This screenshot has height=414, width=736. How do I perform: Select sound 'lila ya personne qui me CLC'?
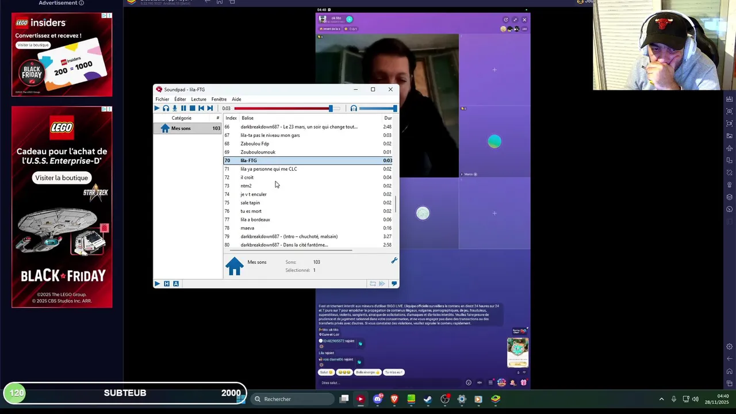[x=308, y=169]
